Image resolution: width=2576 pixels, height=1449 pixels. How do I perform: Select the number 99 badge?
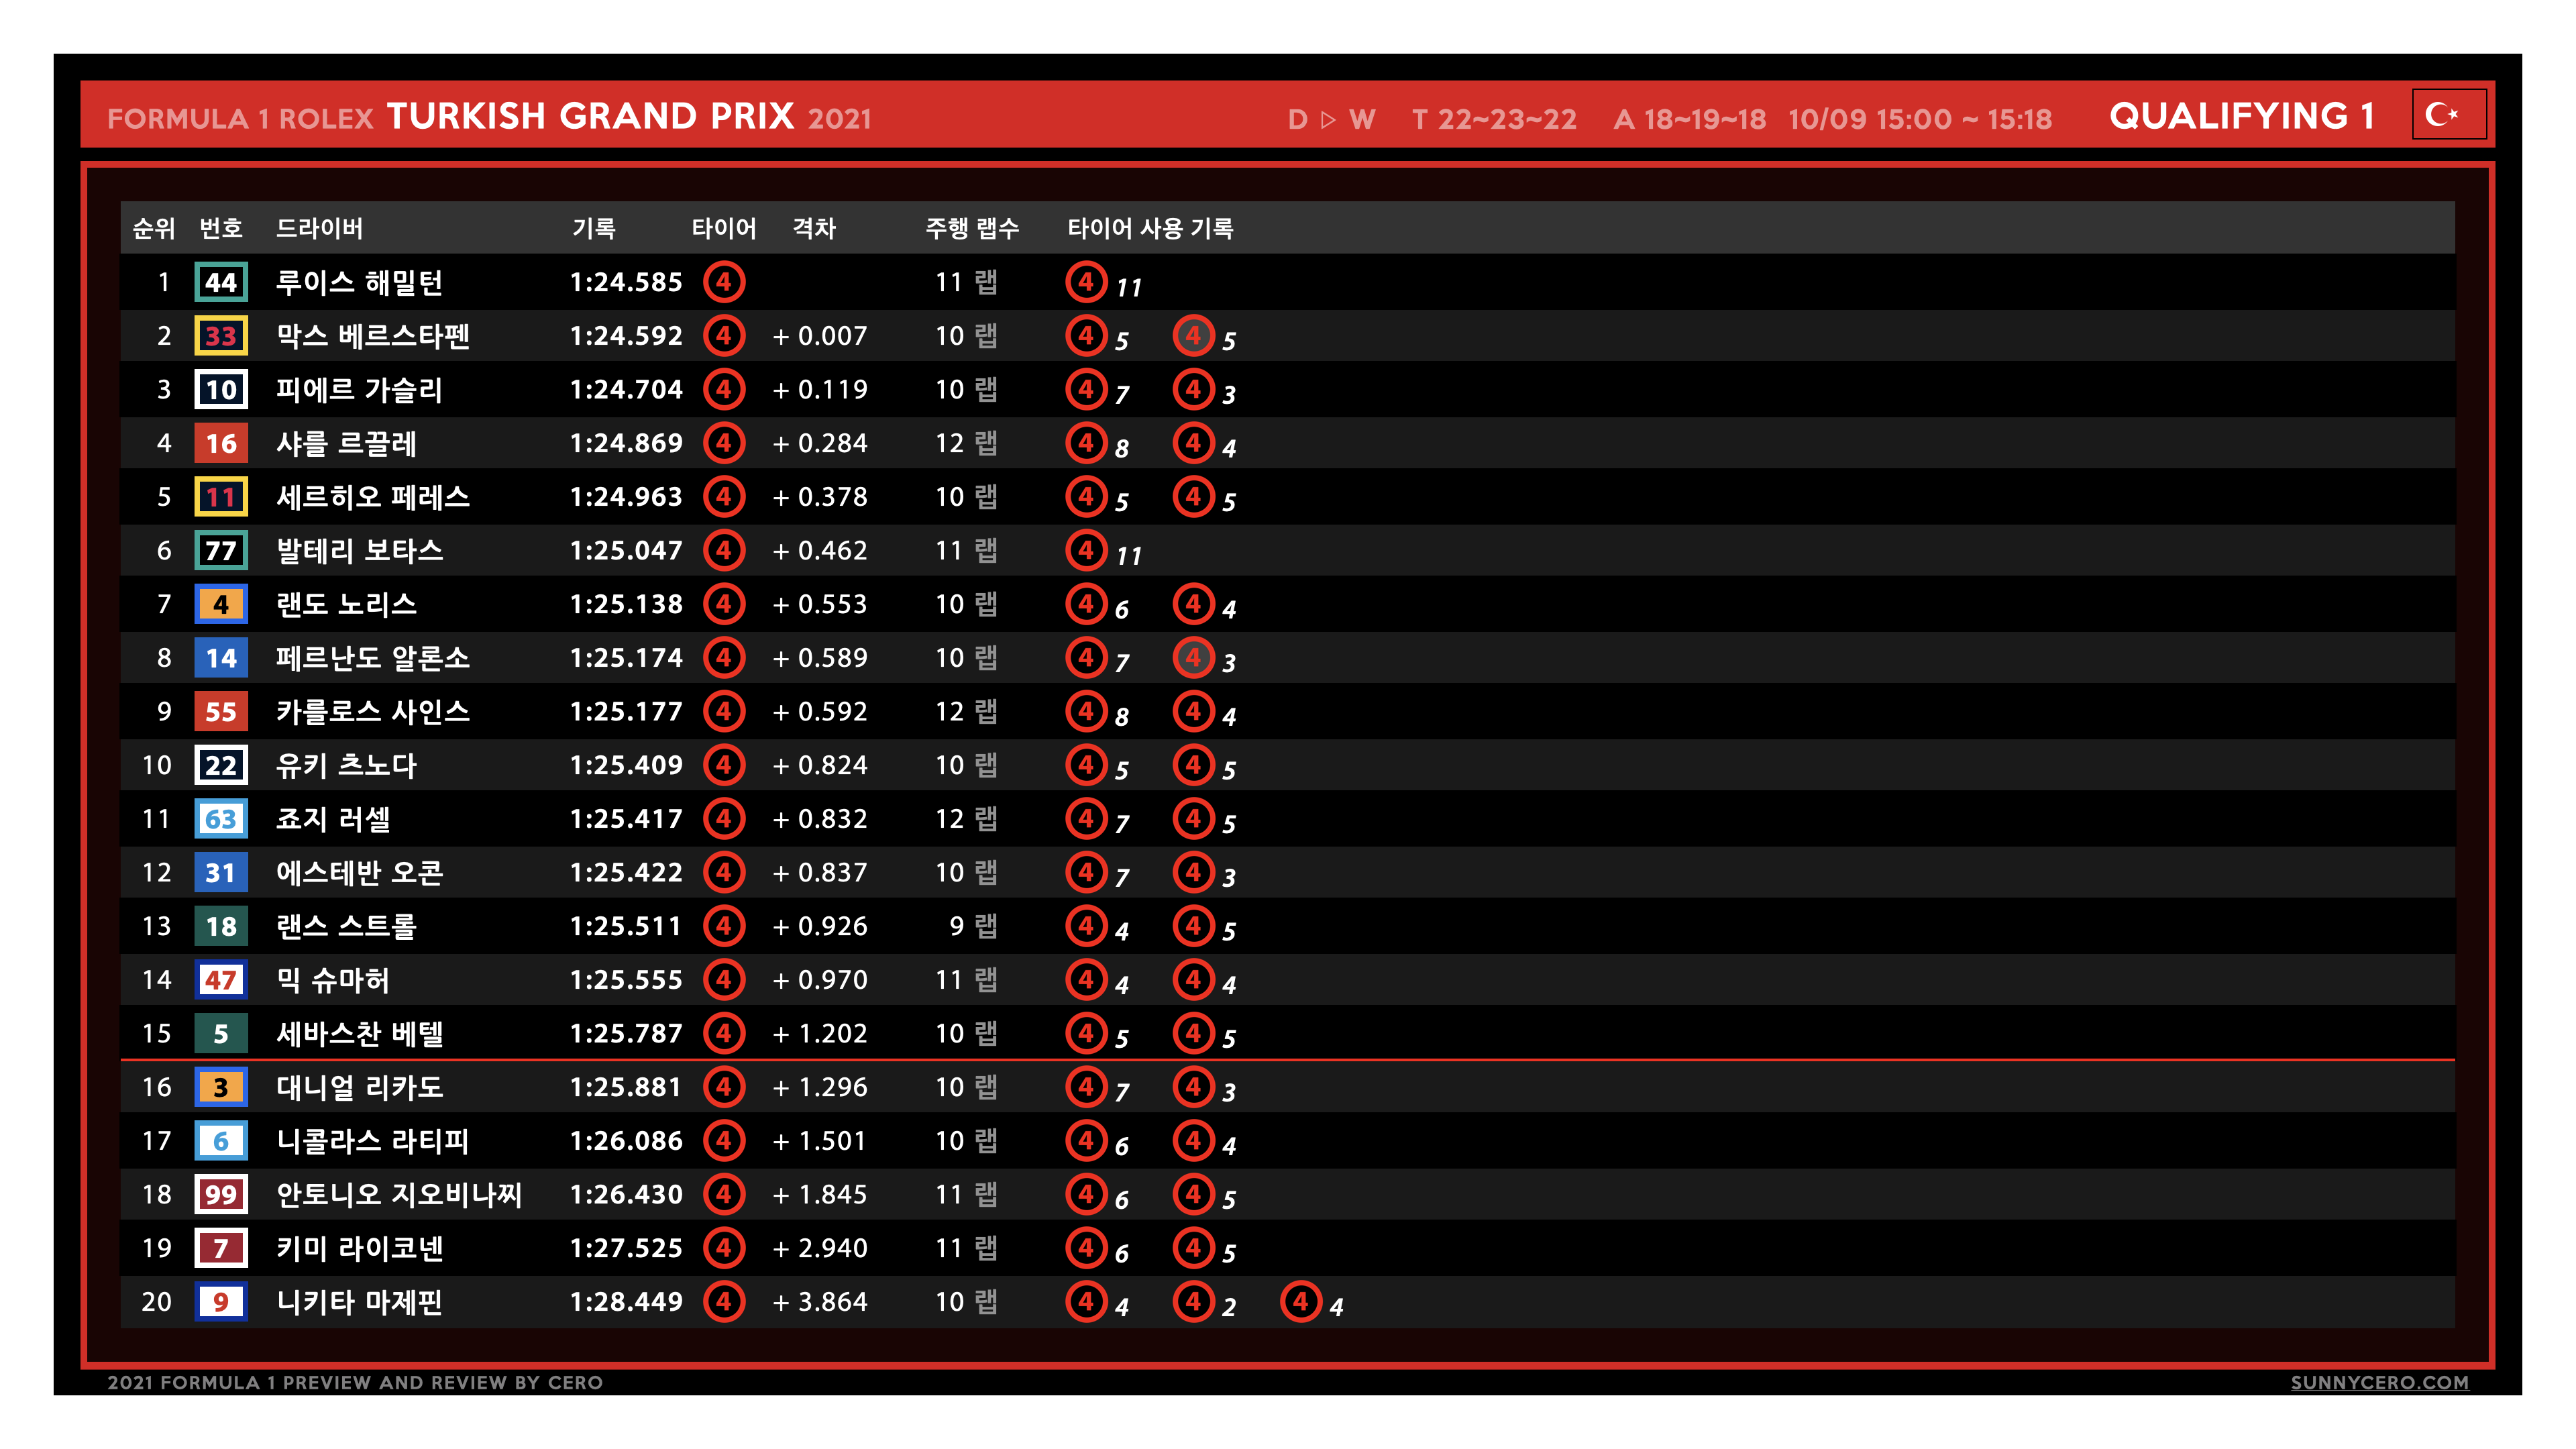[221, 1194]
